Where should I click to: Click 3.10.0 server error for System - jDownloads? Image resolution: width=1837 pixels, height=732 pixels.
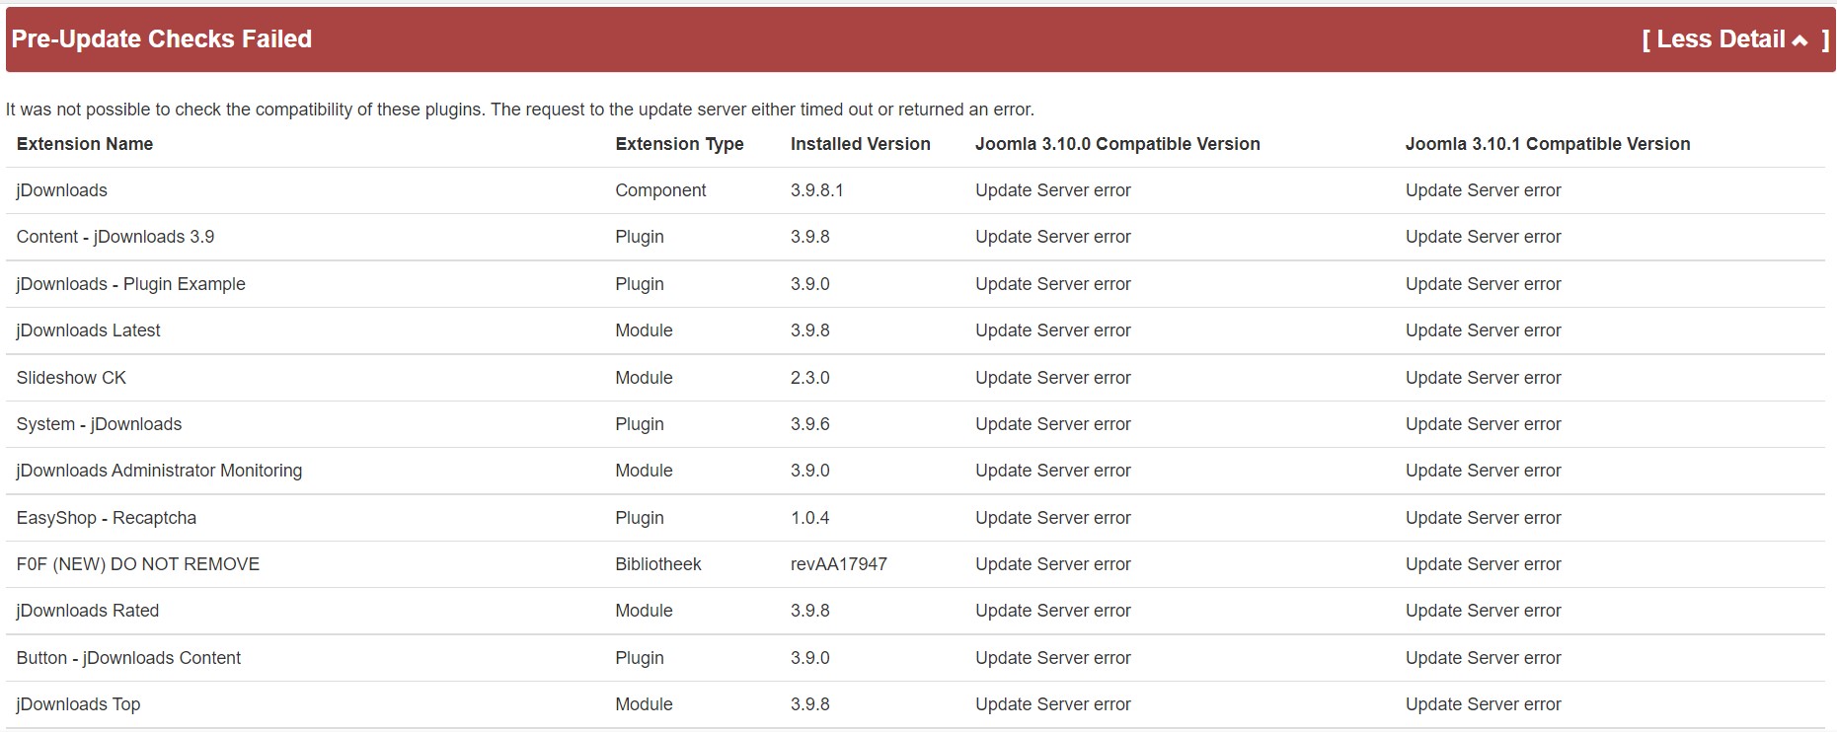(x=1053, y=424)
